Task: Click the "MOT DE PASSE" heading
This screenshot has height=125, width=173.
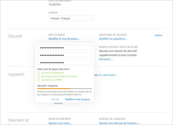Action: click(57, 35)
